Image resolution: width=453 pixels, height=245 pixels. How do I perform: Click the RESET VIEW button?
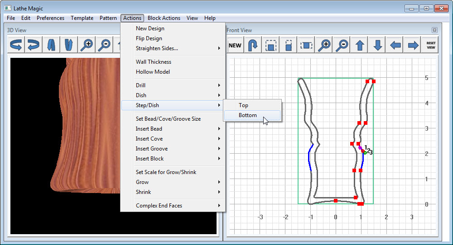431,45
